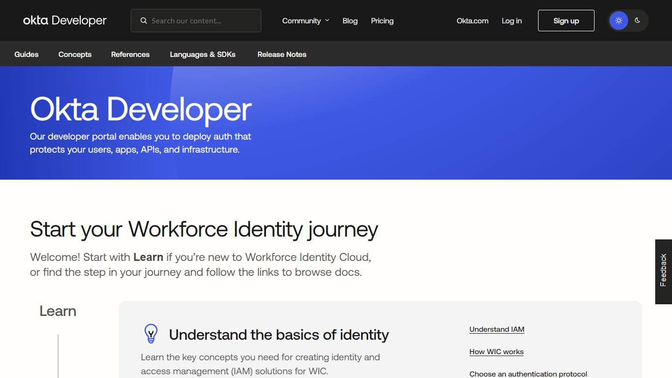Image resolution: width=672 pixels, height=378 pixels.
Task: Open the Blog page
Action: pos(350,21)
